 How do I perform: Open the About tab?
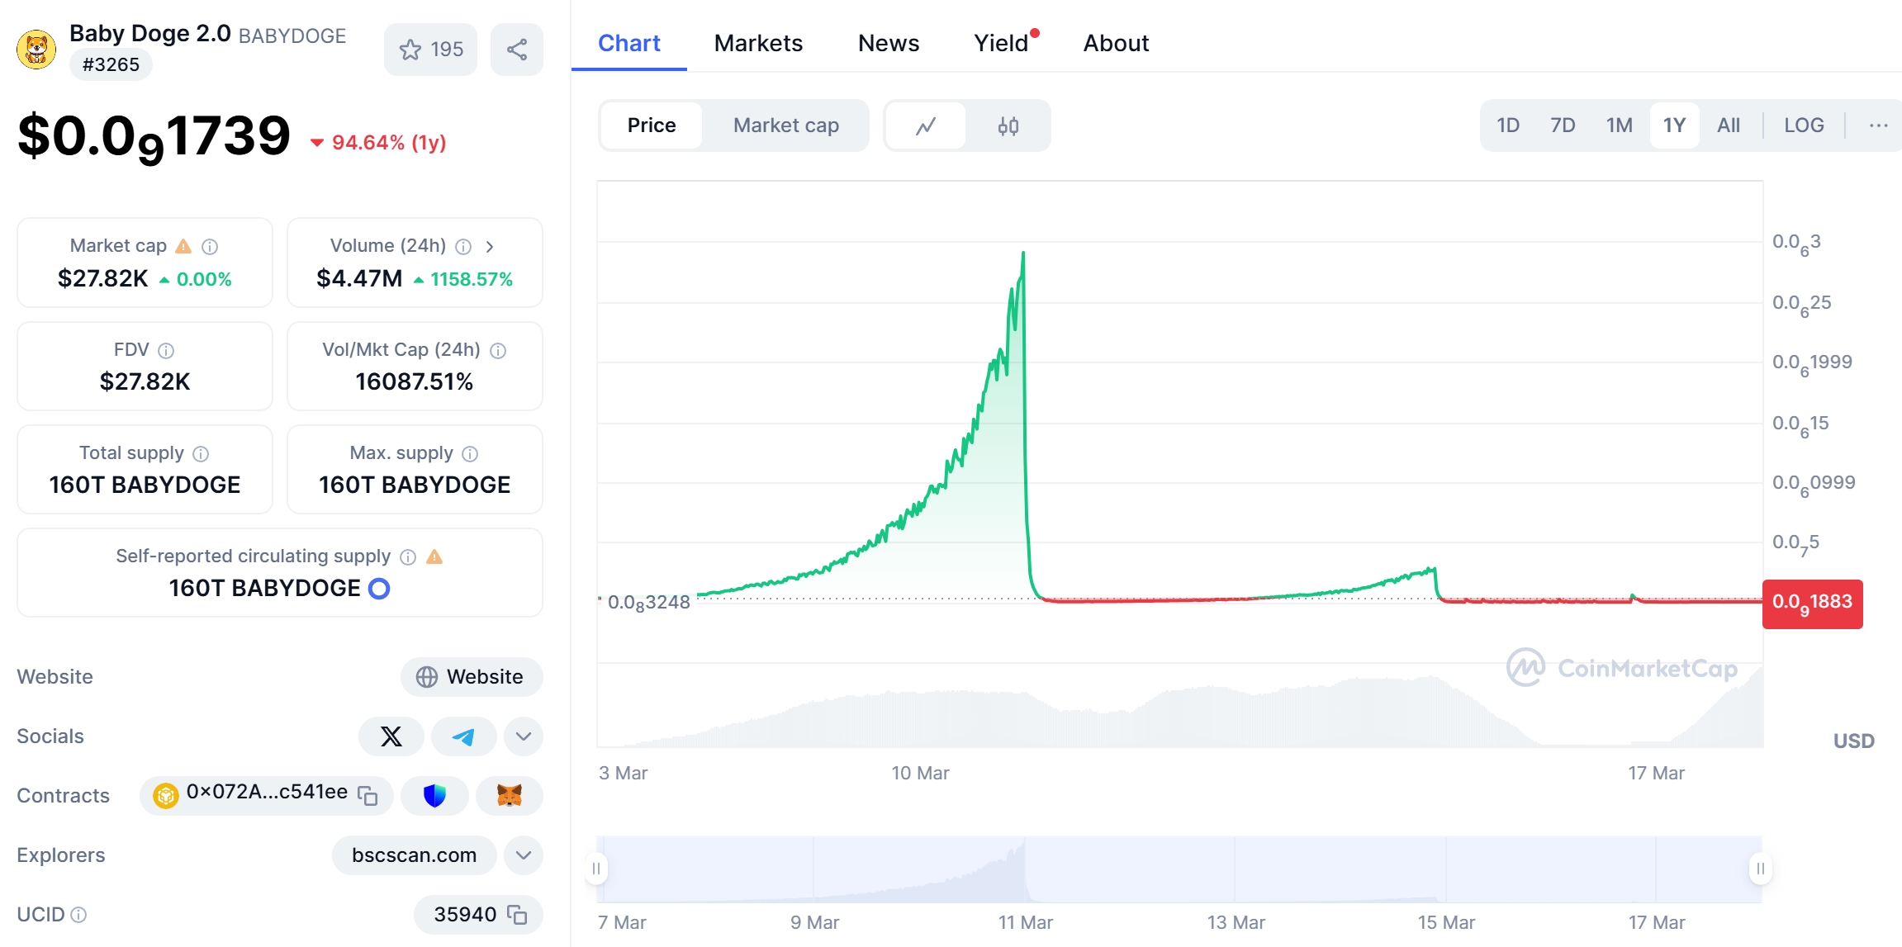pos(1116,43)
